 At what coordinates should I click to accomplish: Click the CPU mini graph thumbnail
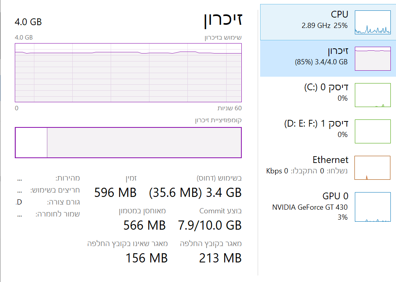click(x=372, y=22)
